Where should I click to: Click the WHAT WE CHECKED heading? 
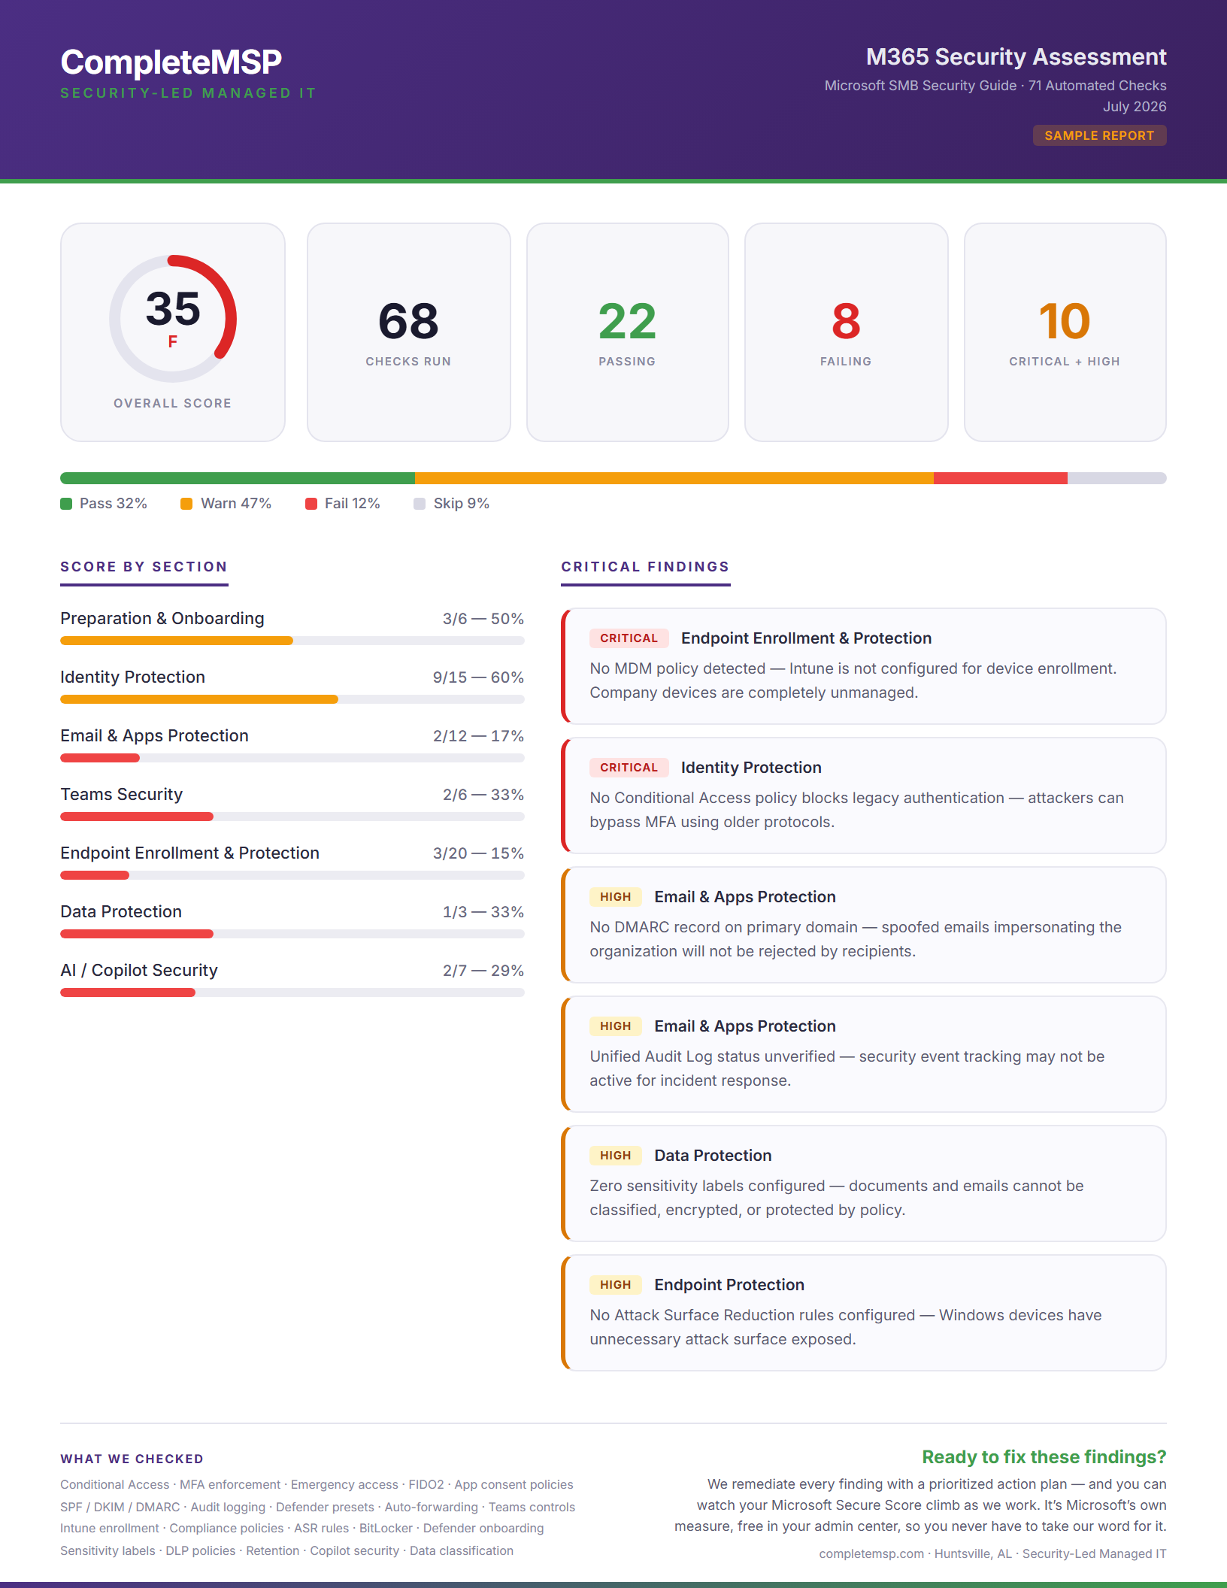tap(132, 1459)
